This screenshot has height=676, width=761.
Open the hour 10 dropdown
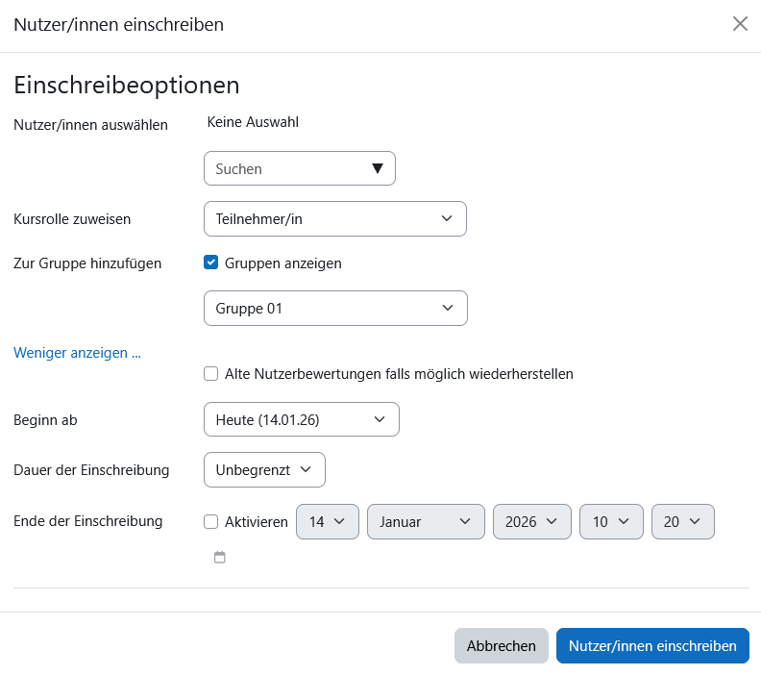point(611,522)
